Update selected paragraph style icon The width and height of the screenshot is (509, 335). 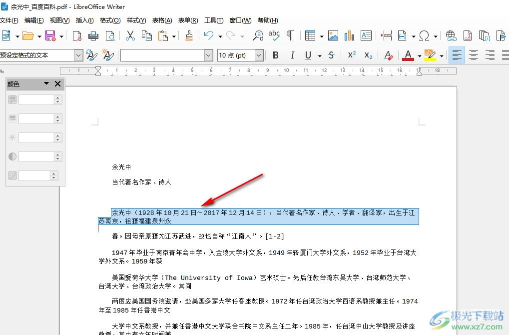click(x=91, y=55)
